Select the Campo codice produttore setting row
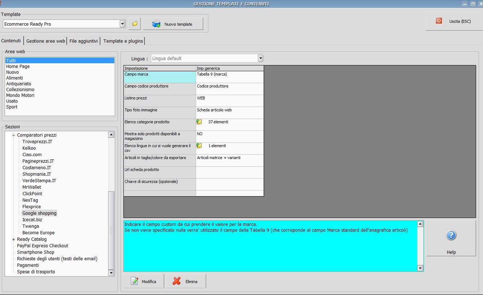This screenshot has width=483, height=295. coord(160,89)
